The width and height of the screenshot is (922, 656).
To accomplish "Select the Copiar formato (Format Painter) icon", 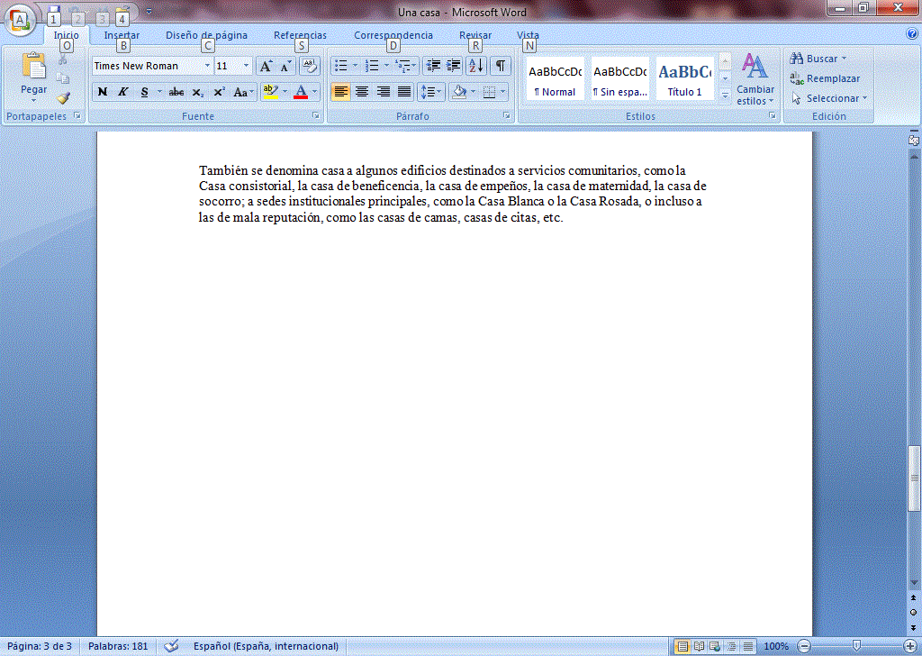I will 63,97.
